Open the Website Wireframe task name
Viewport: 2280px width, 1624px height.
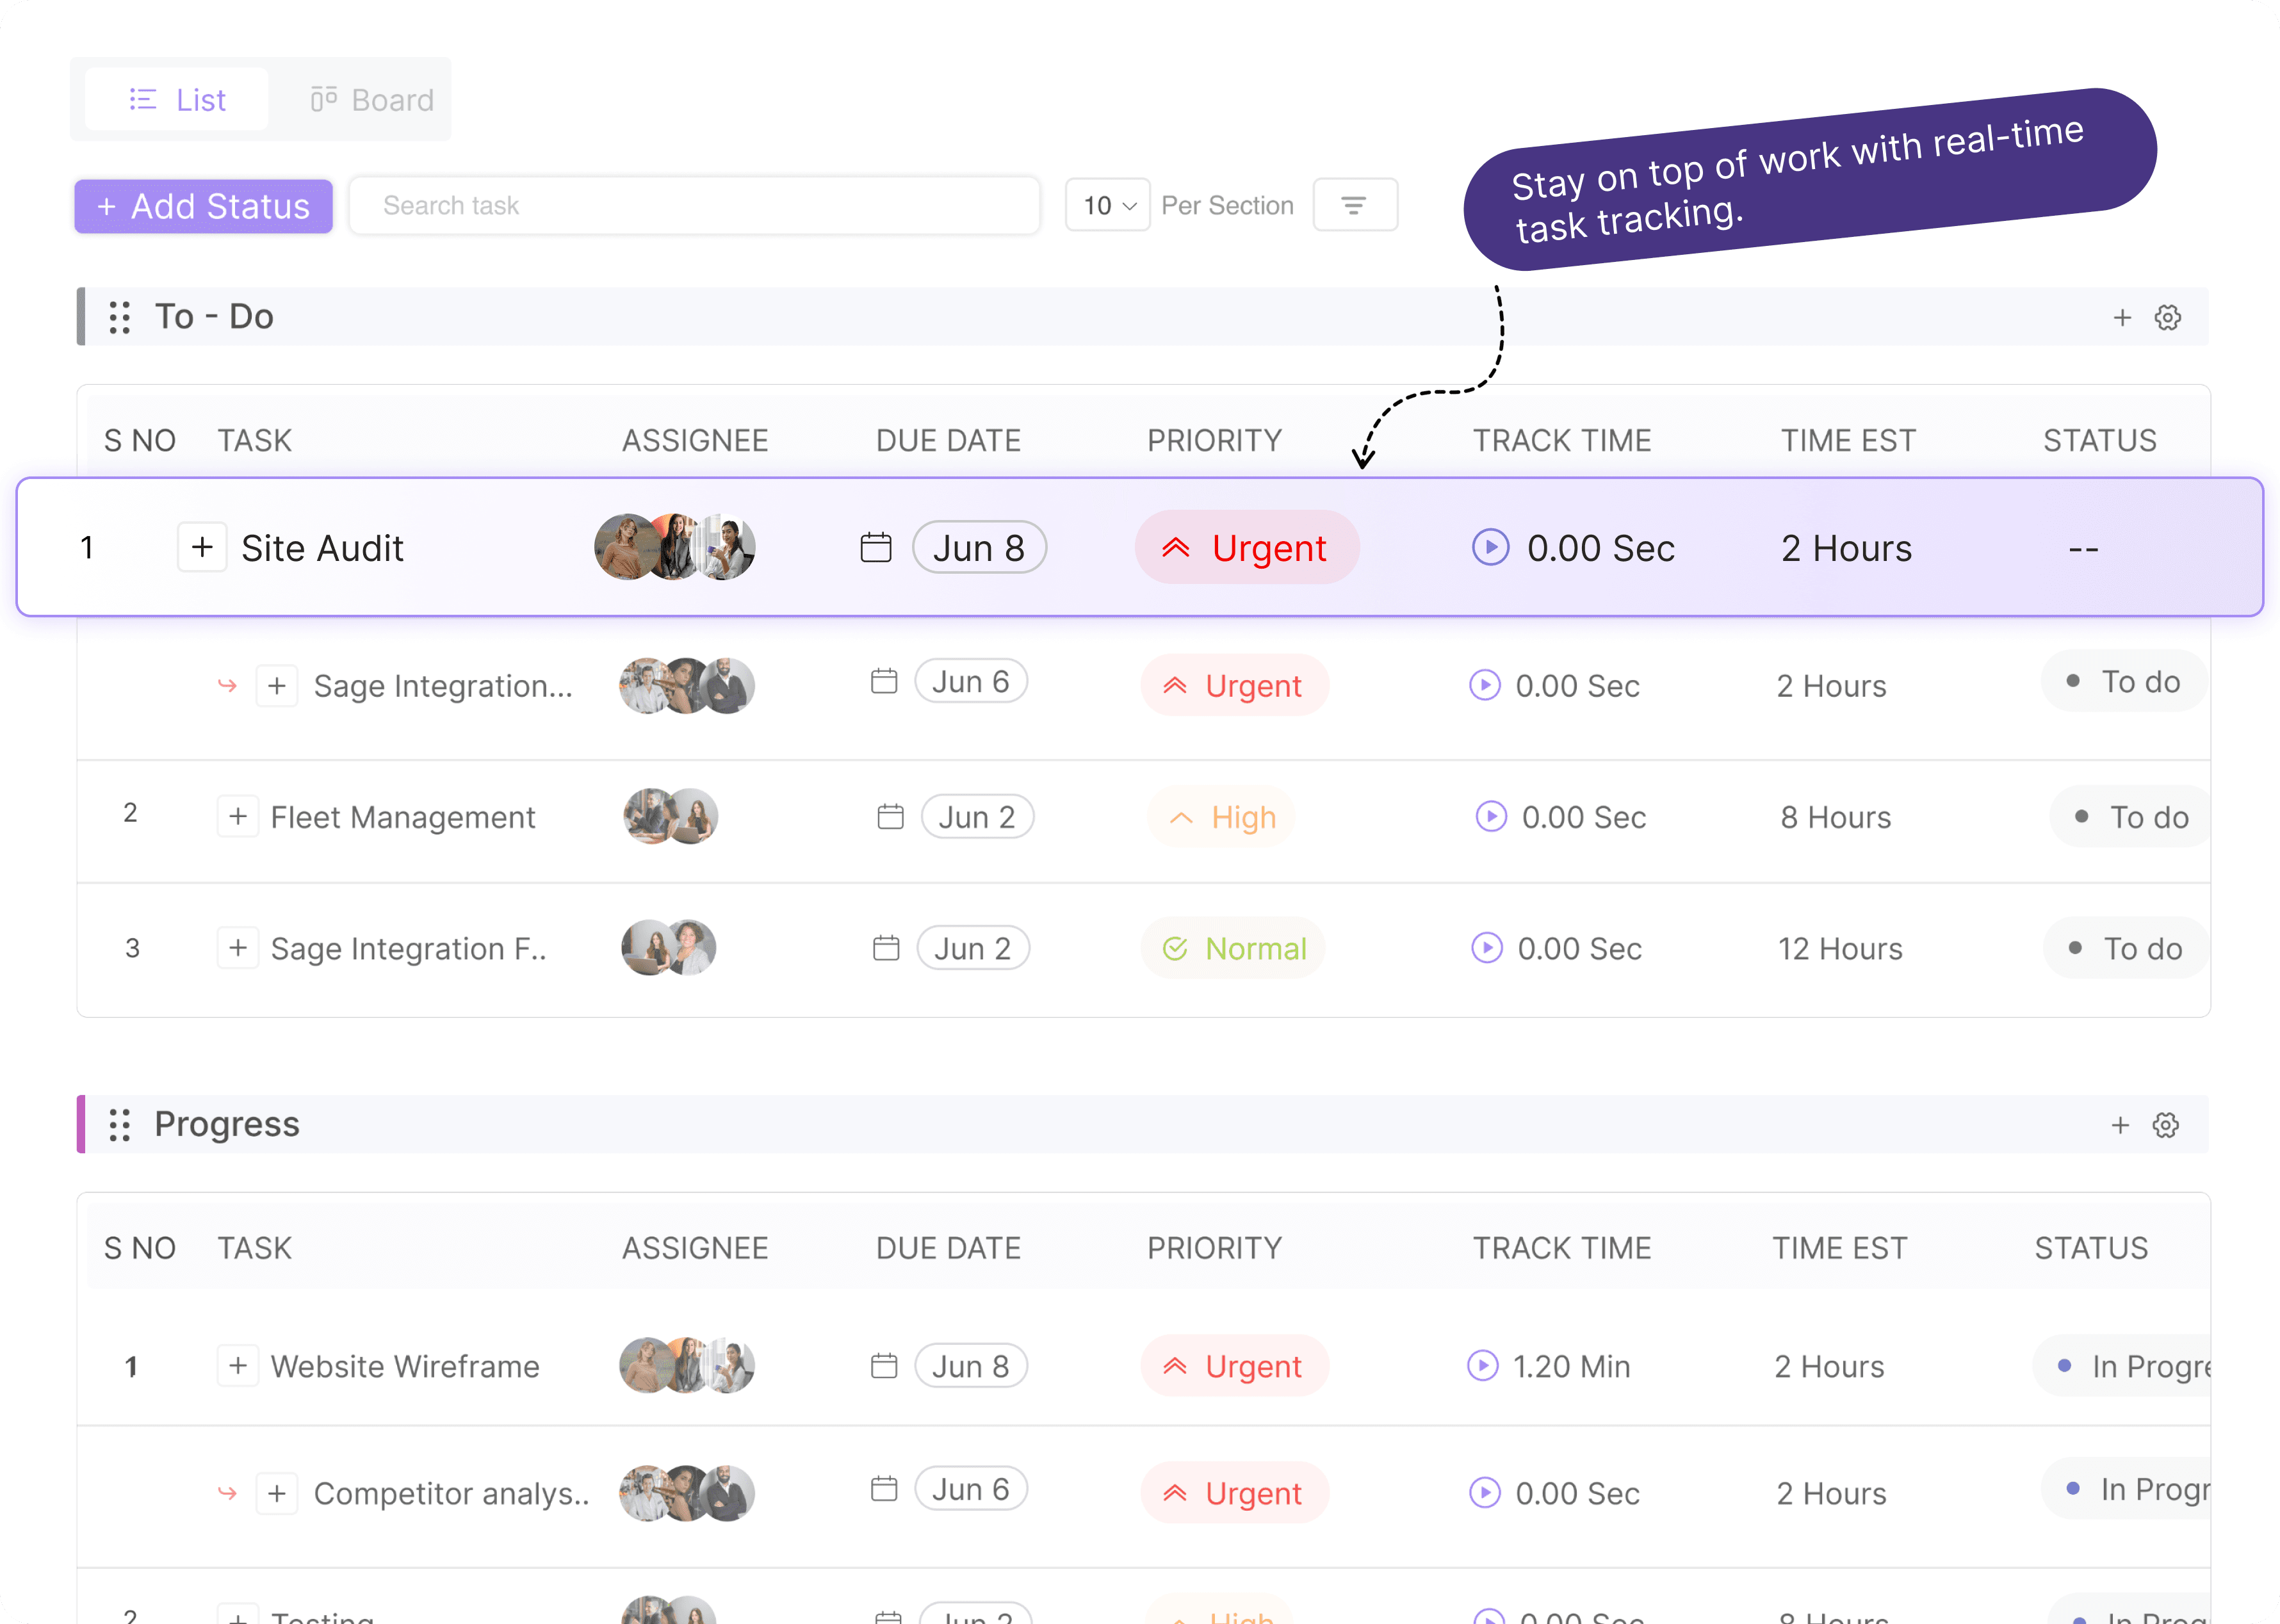(405, 1367)
